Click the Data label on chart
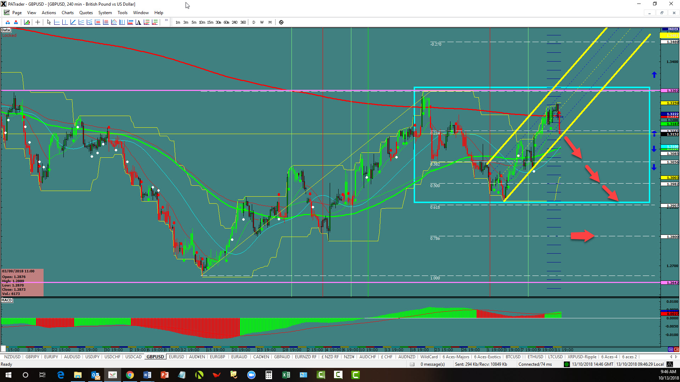680x382 pixels. pyautogui.click(x=6, y=30)
